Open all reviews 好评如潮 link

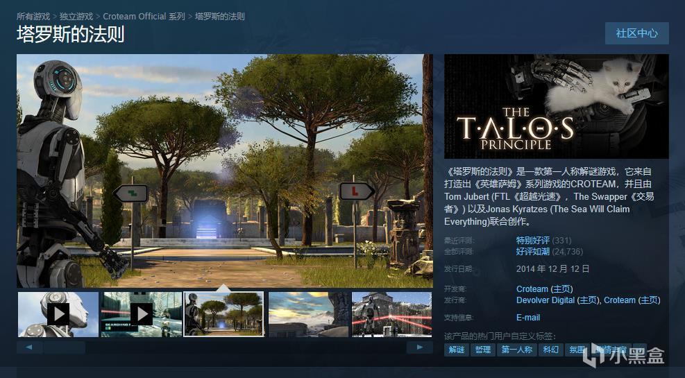[x=532, y=251]
